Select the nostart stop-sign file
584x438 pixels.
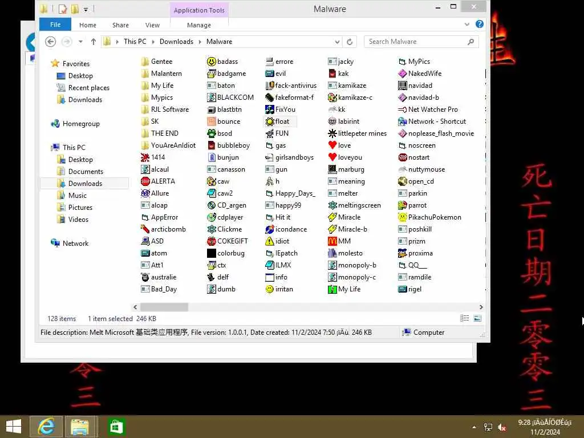click(x=414, y=157)
